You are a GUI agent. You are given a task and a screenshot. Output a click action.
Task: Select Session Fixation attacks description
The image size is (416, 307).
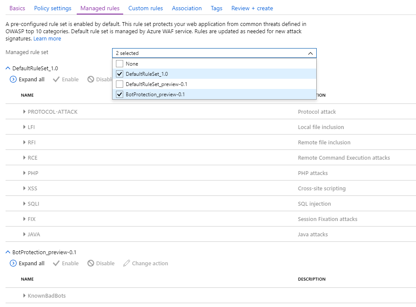click(327, 219)
